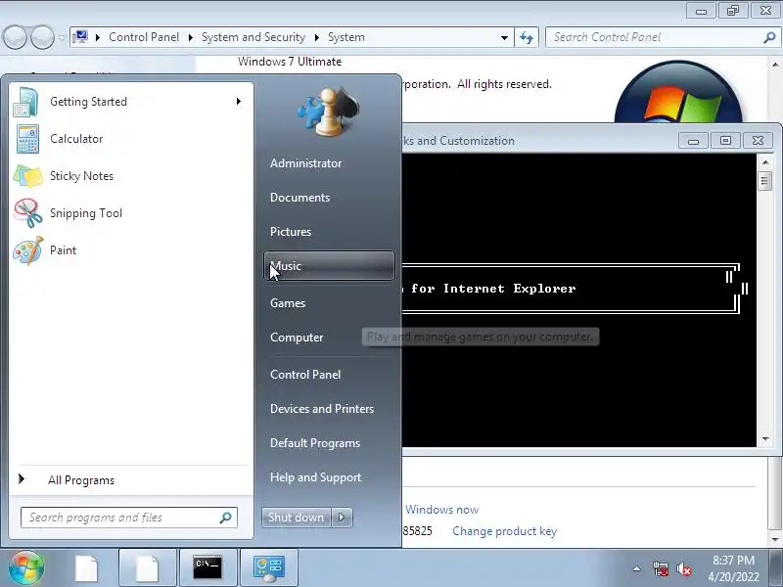Open Default Programs
The width and height of the screenshot is (783, 587).
[329, 443]
